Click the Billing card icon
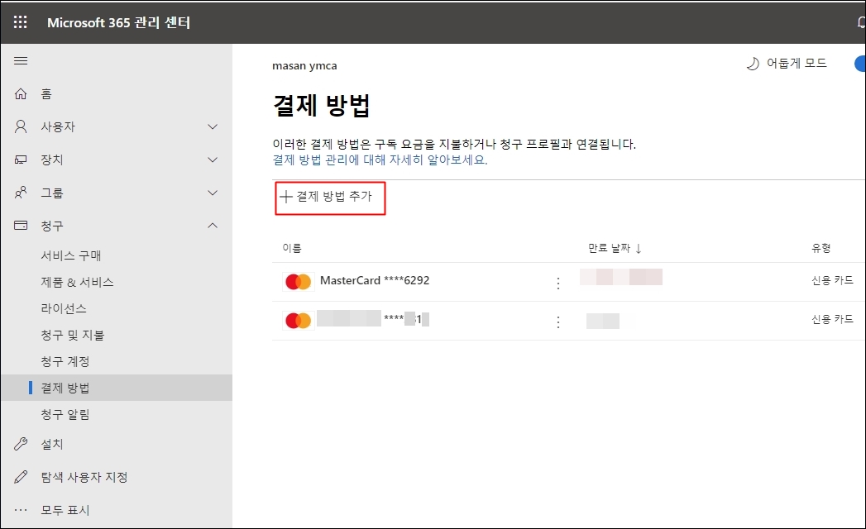 coord(21,226)
